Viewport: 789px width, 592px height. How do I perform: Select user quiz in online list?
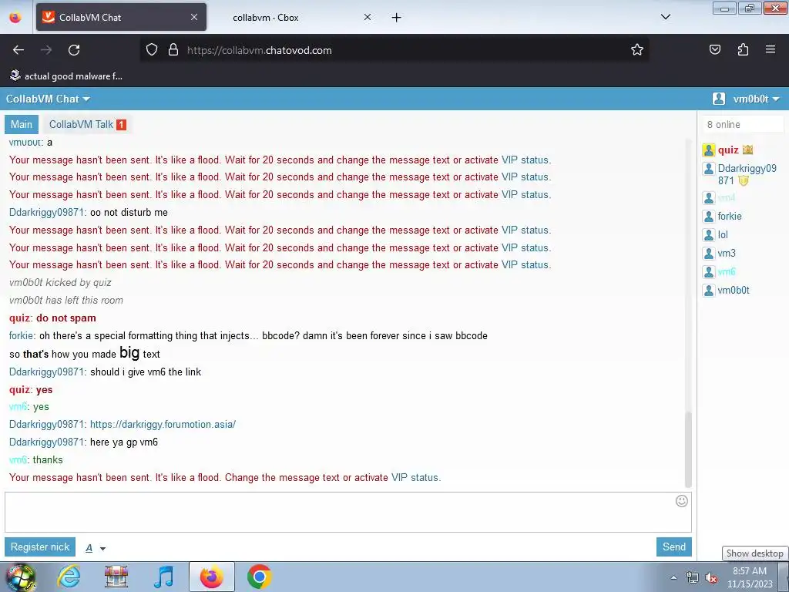727,150
